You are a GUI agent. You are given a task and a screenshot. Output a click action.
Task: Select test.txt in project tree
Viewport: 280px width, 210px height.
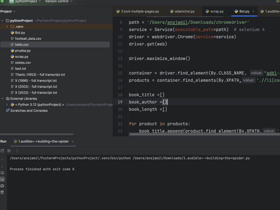20,69
